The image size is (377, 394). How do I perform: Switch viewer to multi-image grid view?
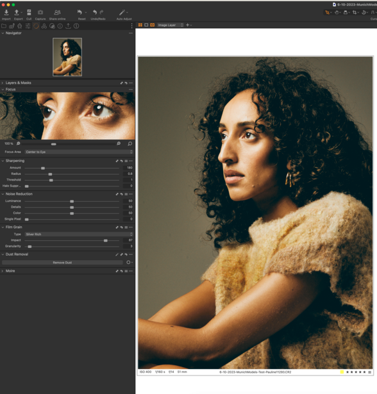(x=140, y=25)
